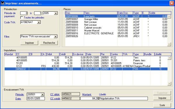175x109 pixels.
Task: Select piece 2005'00010 Cabinet avocats
Action: pyautogui.click(x=116, y=28)
